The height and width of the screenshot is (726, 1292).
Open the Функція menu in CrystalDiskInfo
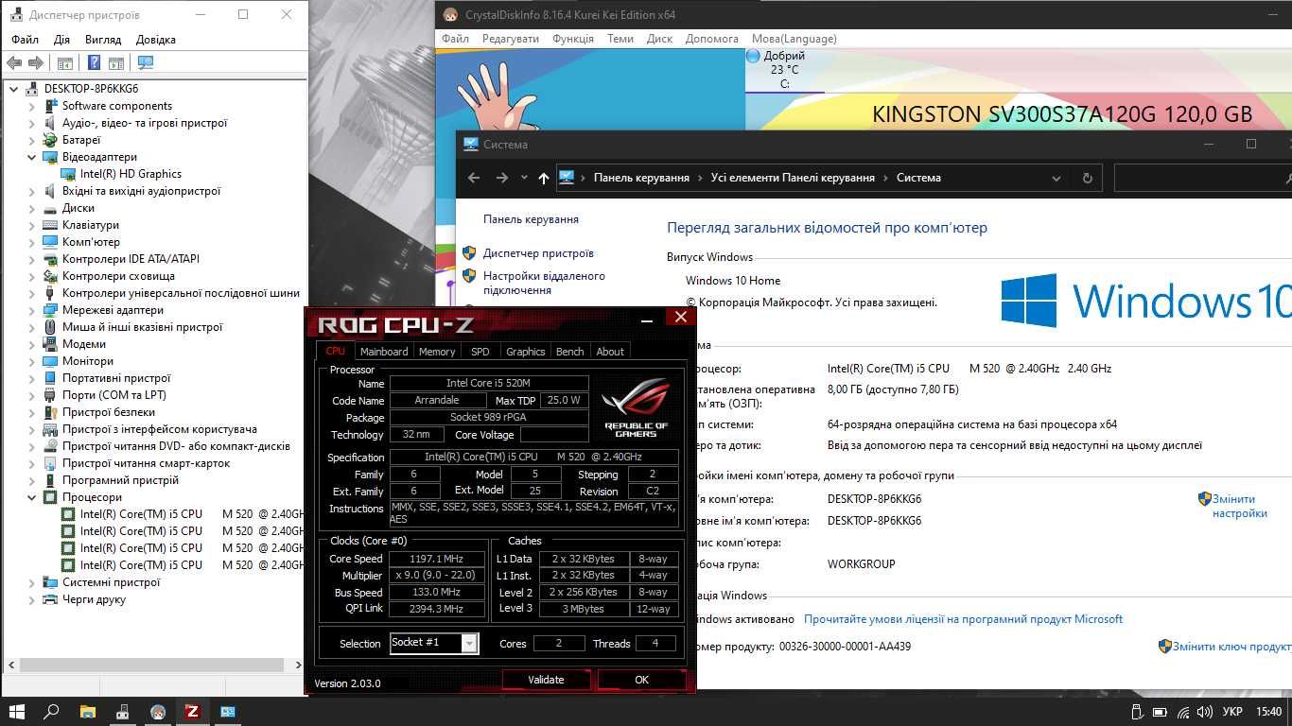(573, 39)
